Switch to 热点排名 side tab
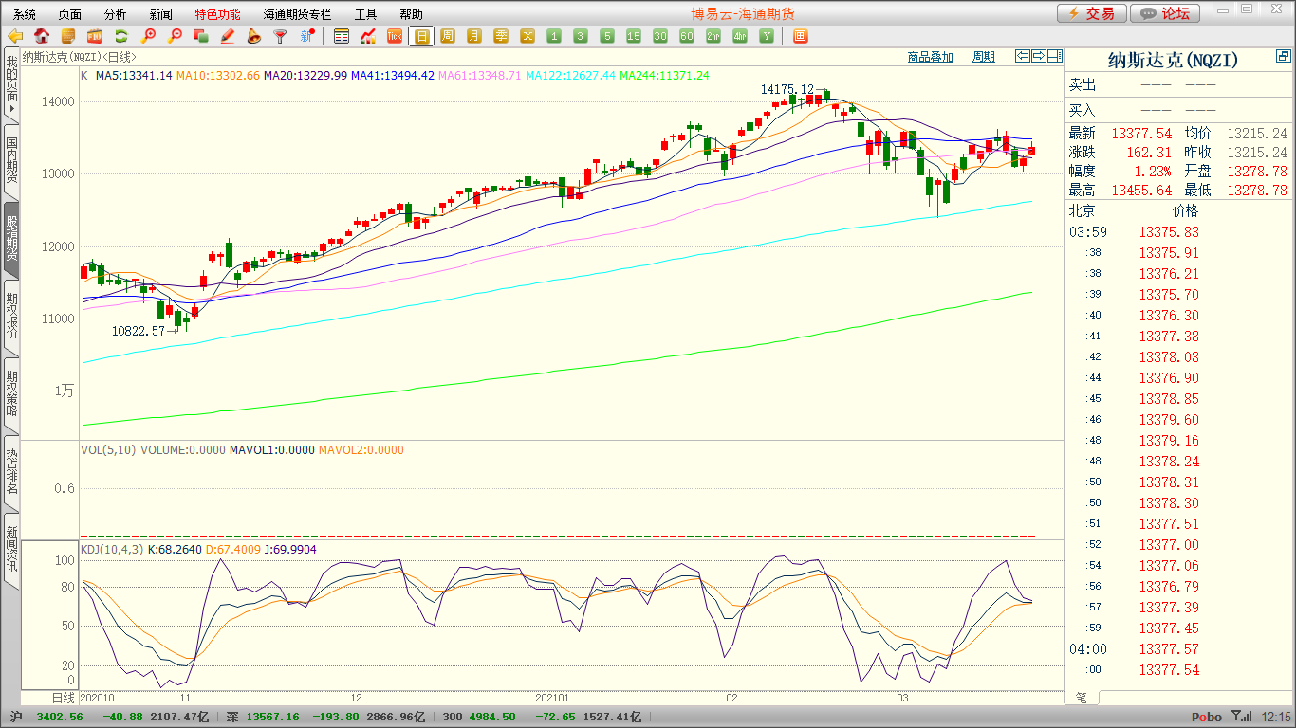 tap(11, 472)
